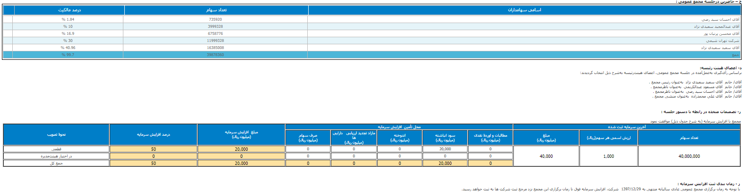Click the share count 3999328
Image resolution: width=744 pixels, height=196 pixels.
pyautogui.click(x=215, y=26)
